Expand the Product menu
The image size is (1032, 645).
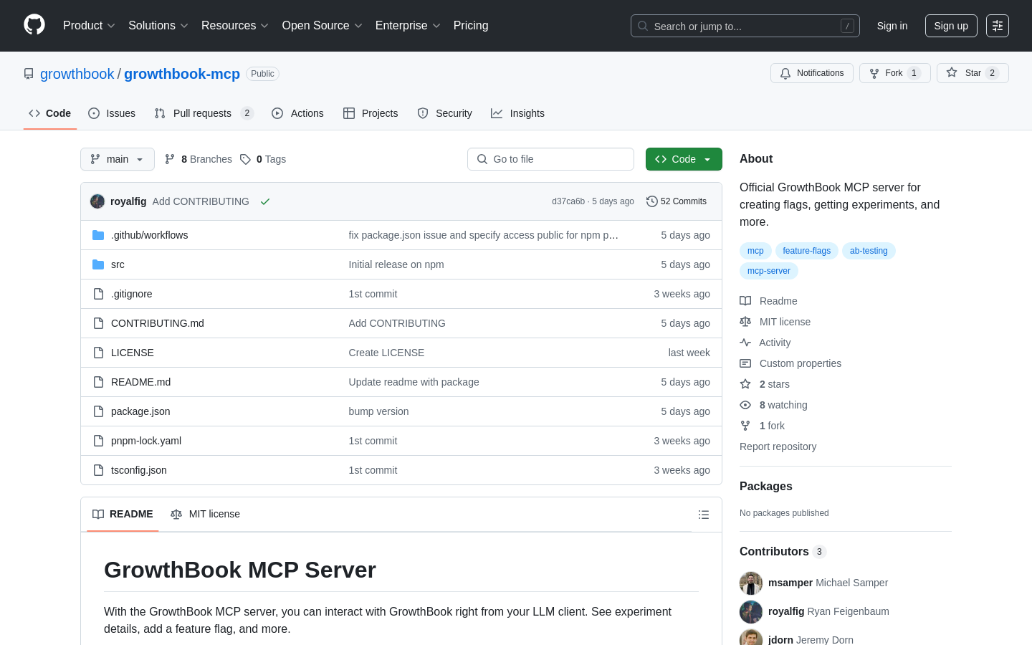tap(89, 26)
